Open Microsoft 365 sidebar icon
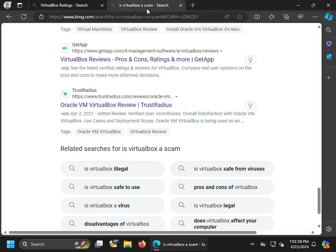336x252 pixels. (329, 44)
